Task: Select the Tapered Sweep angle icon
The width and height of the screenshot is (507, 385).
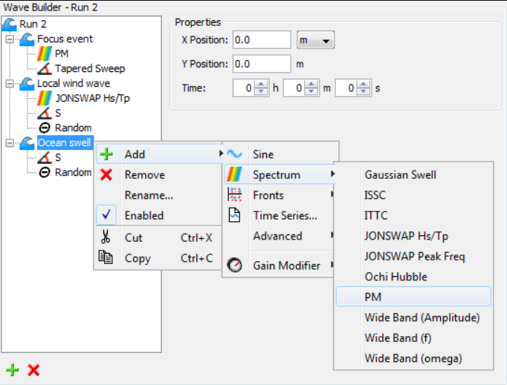Action: (x=45, y=68)
